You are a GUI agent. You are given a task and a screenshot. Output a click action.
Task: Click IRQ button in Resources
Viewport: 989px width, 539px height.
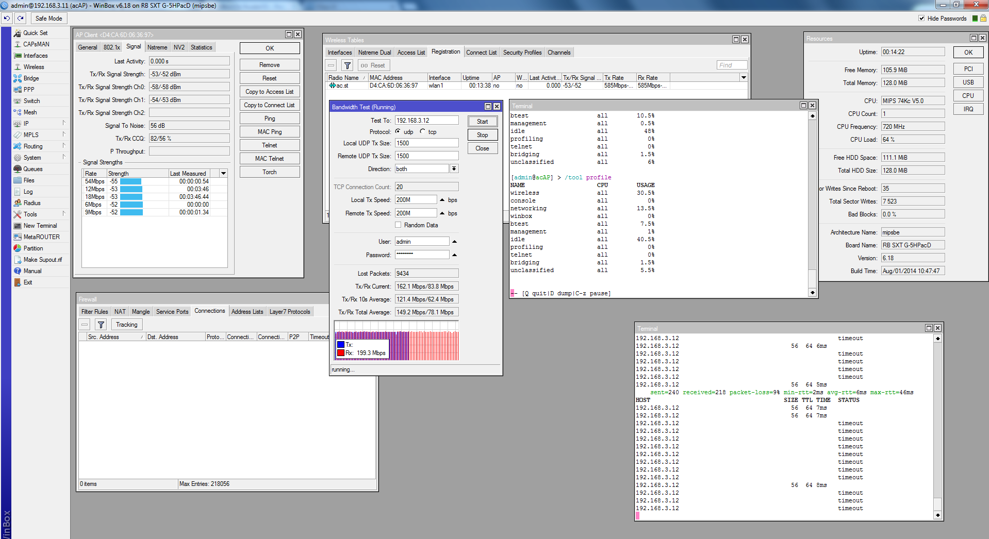pos(968,109)
